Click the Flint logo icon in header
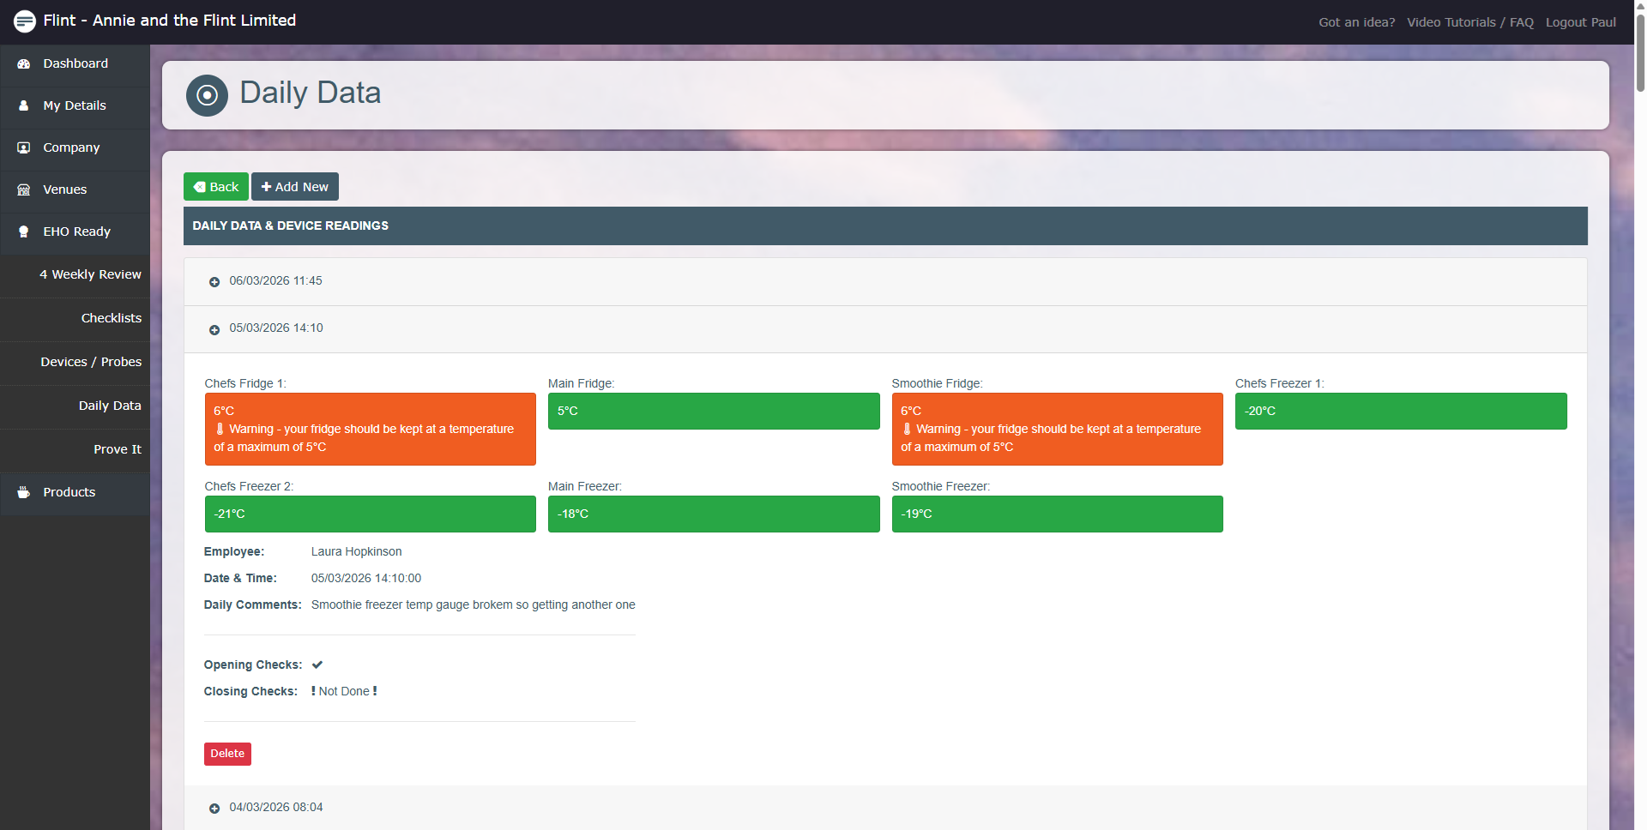Viewport: 1647px width, 830px height. [24, 21]
